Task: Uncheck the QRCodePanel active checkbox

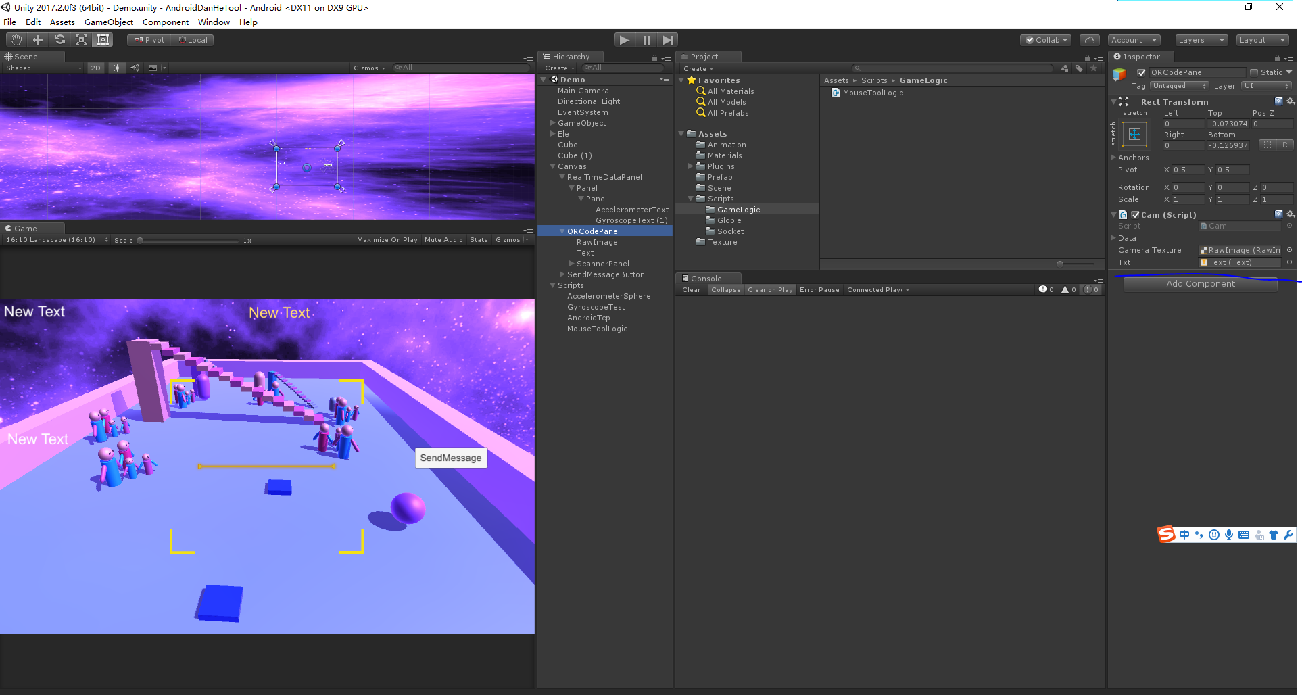Action: (1142, 72)
